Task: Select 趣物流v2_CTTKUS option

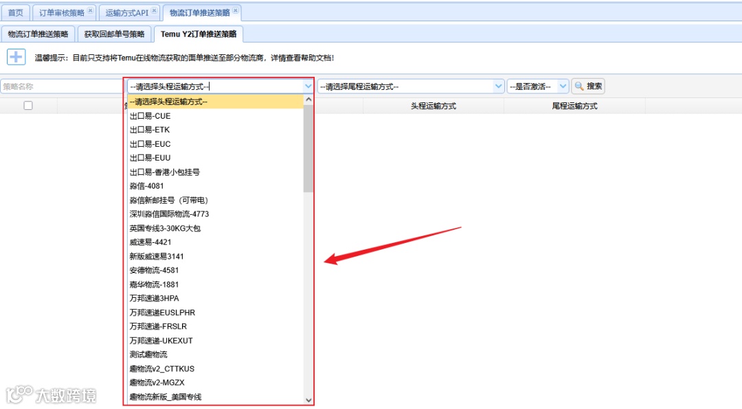Action: point(215,369)
